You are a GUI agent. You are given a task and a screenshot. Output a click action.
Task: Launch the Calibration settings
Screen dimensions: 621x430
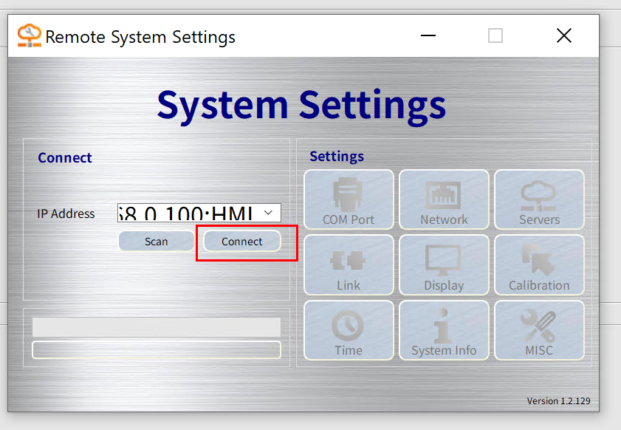click(539, 265)
